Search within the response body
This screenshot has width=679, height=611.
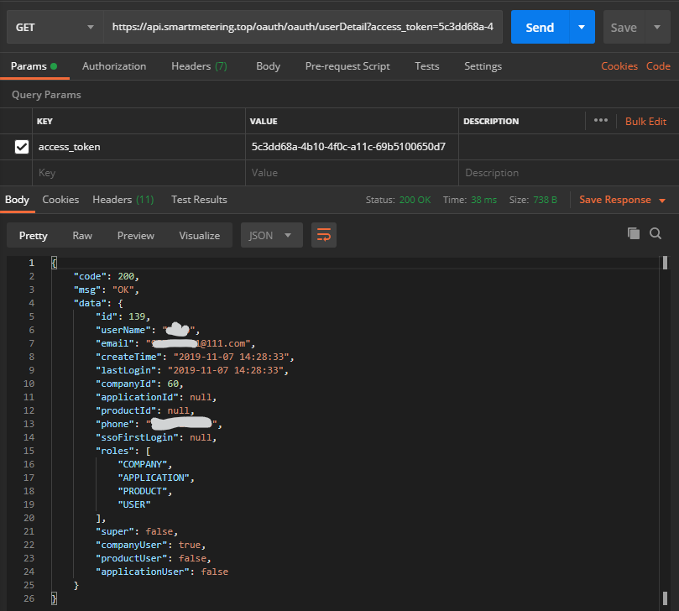[655, 233]
